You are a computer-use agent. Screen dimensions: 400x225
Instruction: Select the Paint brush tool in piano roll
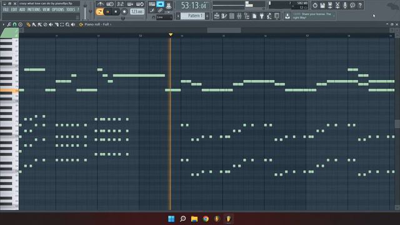pyautogui.click(x=34, y=24)
